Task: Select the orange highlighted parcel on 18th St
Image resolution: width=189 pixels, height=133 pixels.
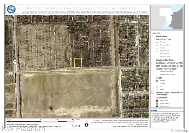Action: pyautogui.click(x=78, y=63)
